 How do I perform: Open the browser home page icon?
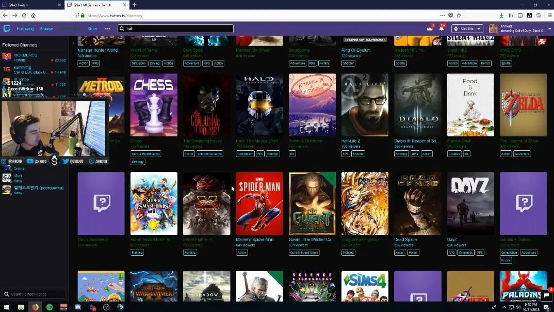point(33,15)
